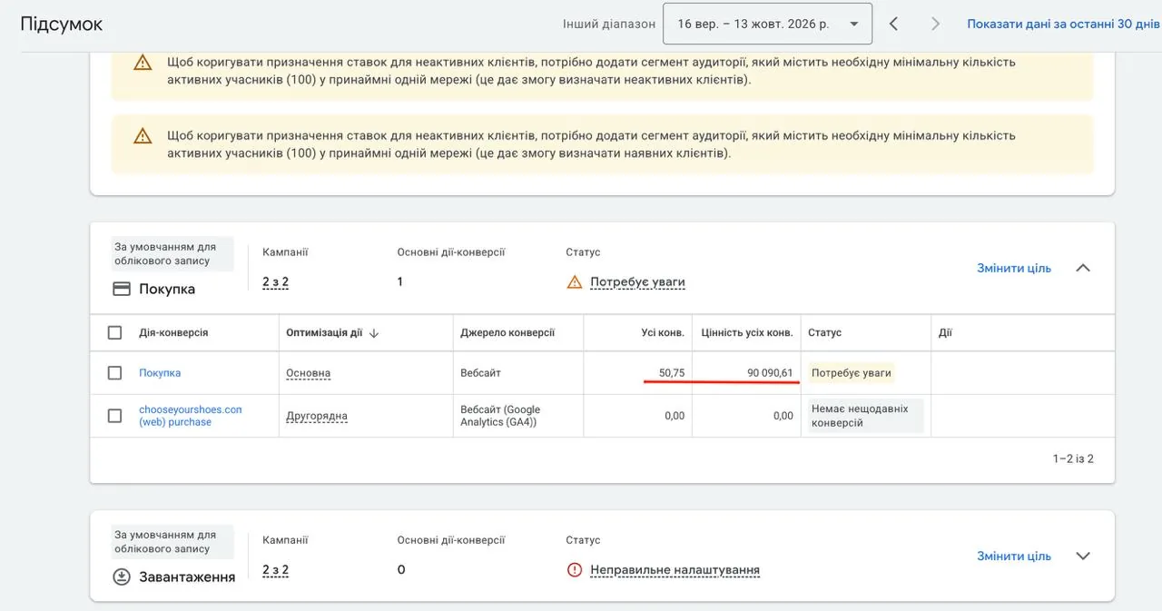
Task: Click the Інший діапазон label
Action: [609, 25]
